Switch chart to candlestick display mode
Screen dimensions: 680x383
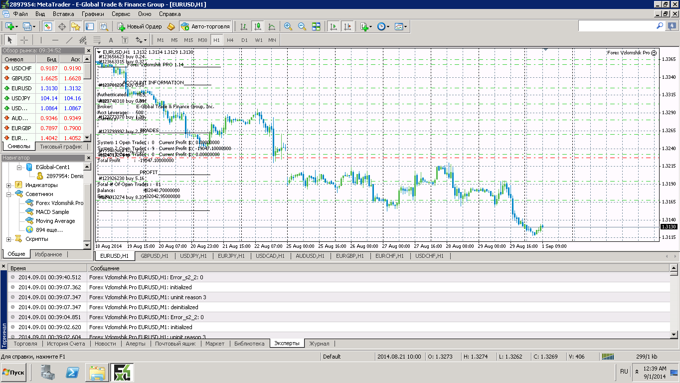point(258,26)
